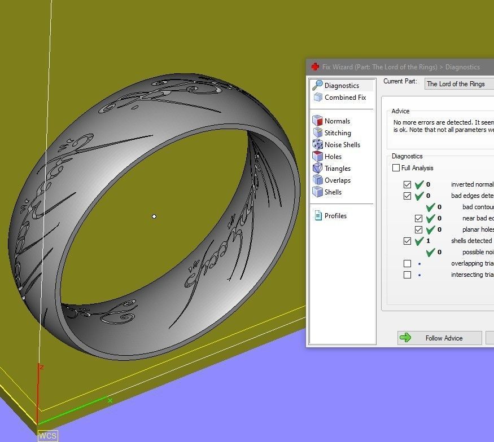Go to the Shells page label
The image size is (494, 442).
pos(333,192)
